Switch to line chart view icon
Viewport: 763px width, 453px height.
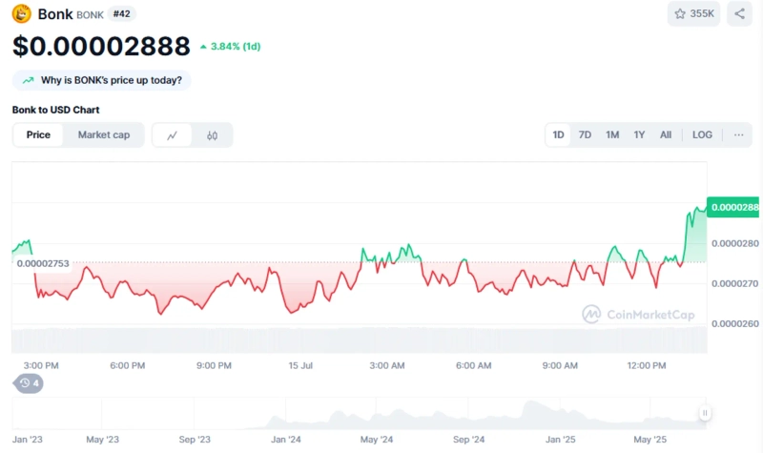tap(173, 135)
